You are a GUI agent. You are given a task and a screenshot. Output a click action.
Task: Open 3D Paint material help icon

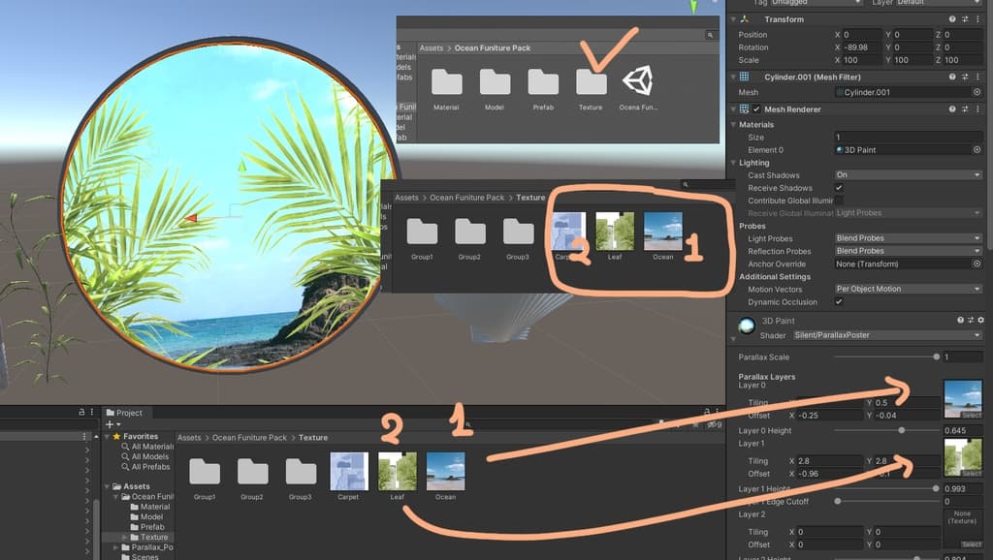pos(960,321)
